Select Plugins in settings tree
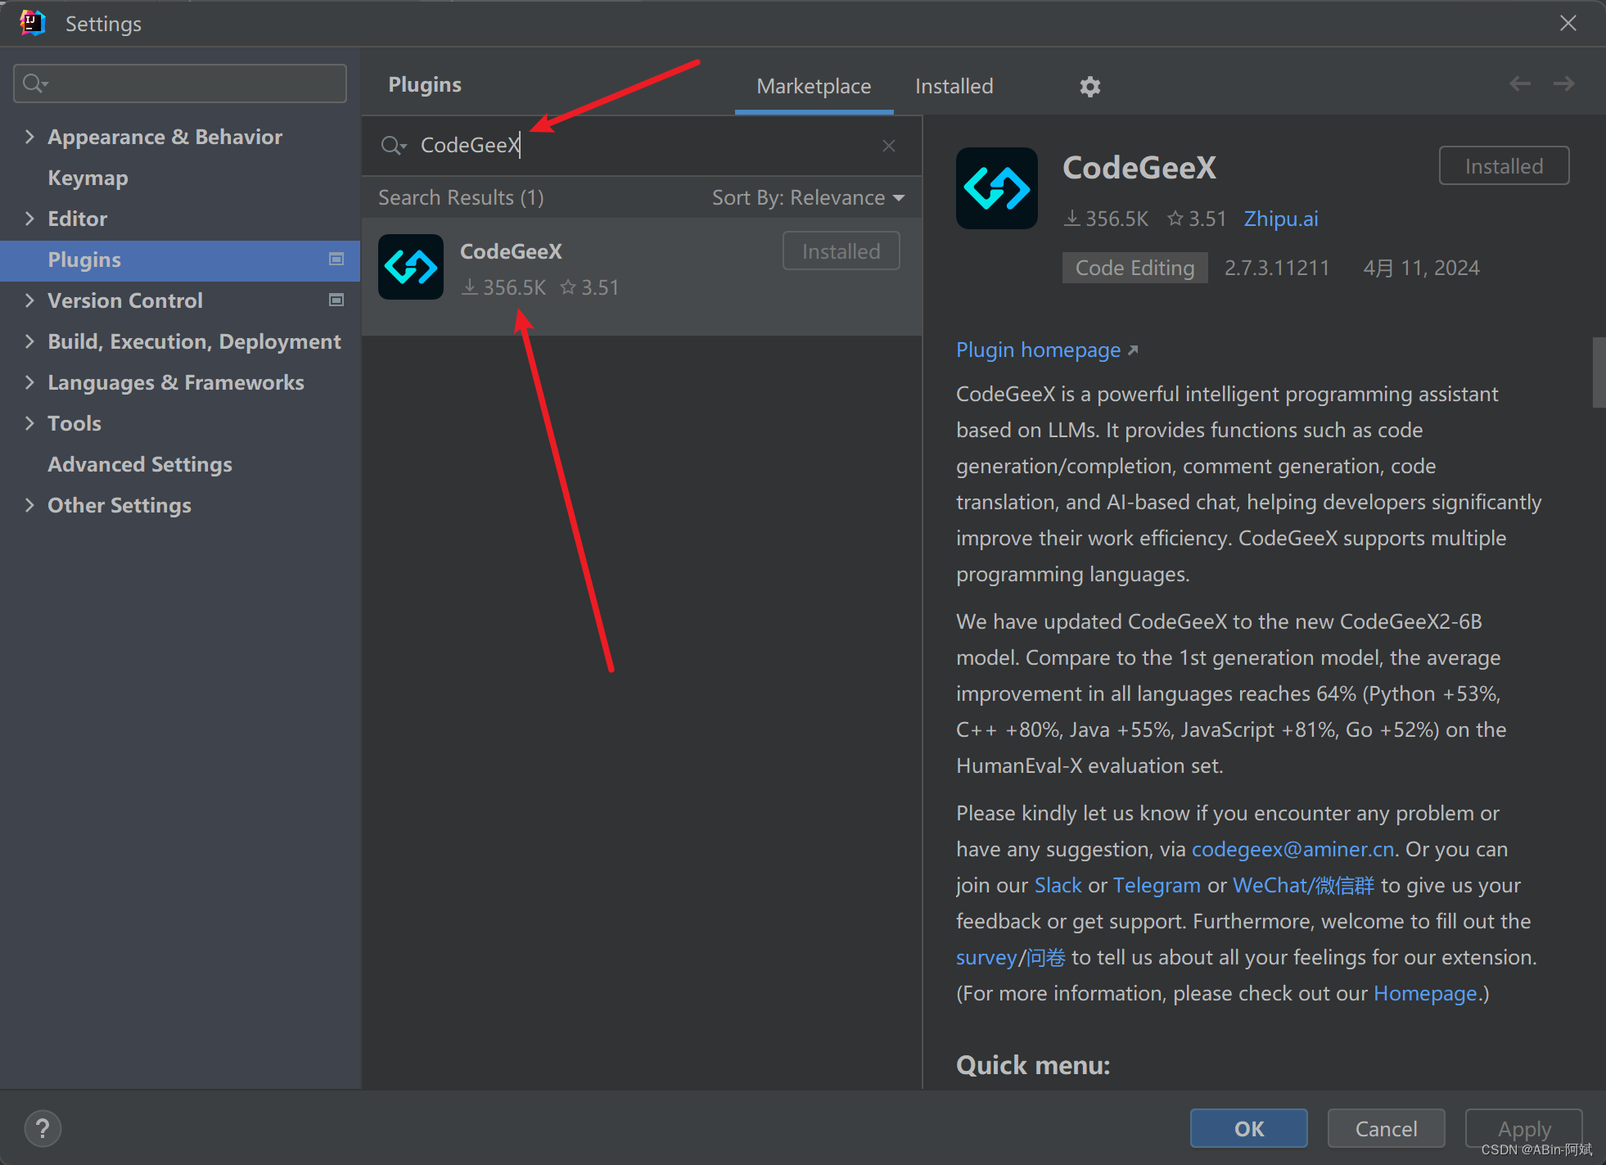Viewport: 1606px width, 1165px height. 180,260
